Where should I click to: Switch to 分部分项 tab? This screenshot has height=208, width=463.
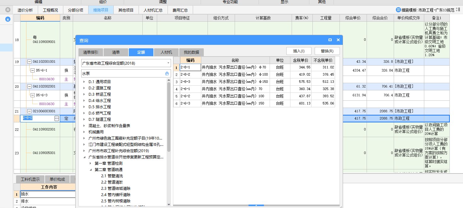point(76,10)
